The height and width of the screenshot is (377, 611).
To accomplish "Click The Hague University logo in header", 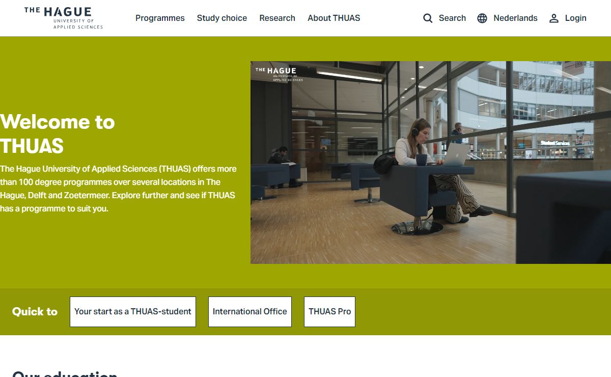I will coord(64,18).
